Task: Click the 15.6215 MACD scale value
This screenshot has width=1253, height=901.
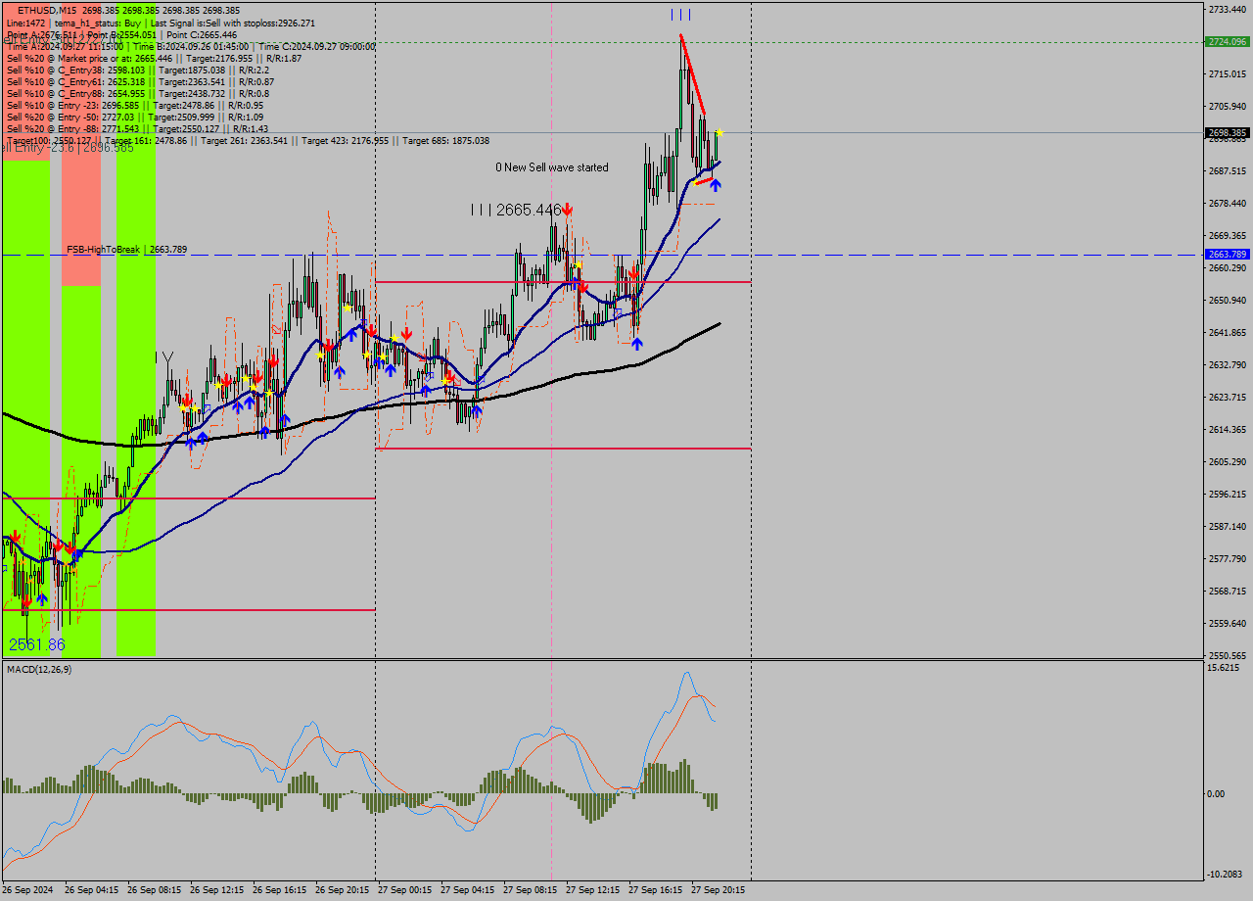Action: [x=1224, y=668]
